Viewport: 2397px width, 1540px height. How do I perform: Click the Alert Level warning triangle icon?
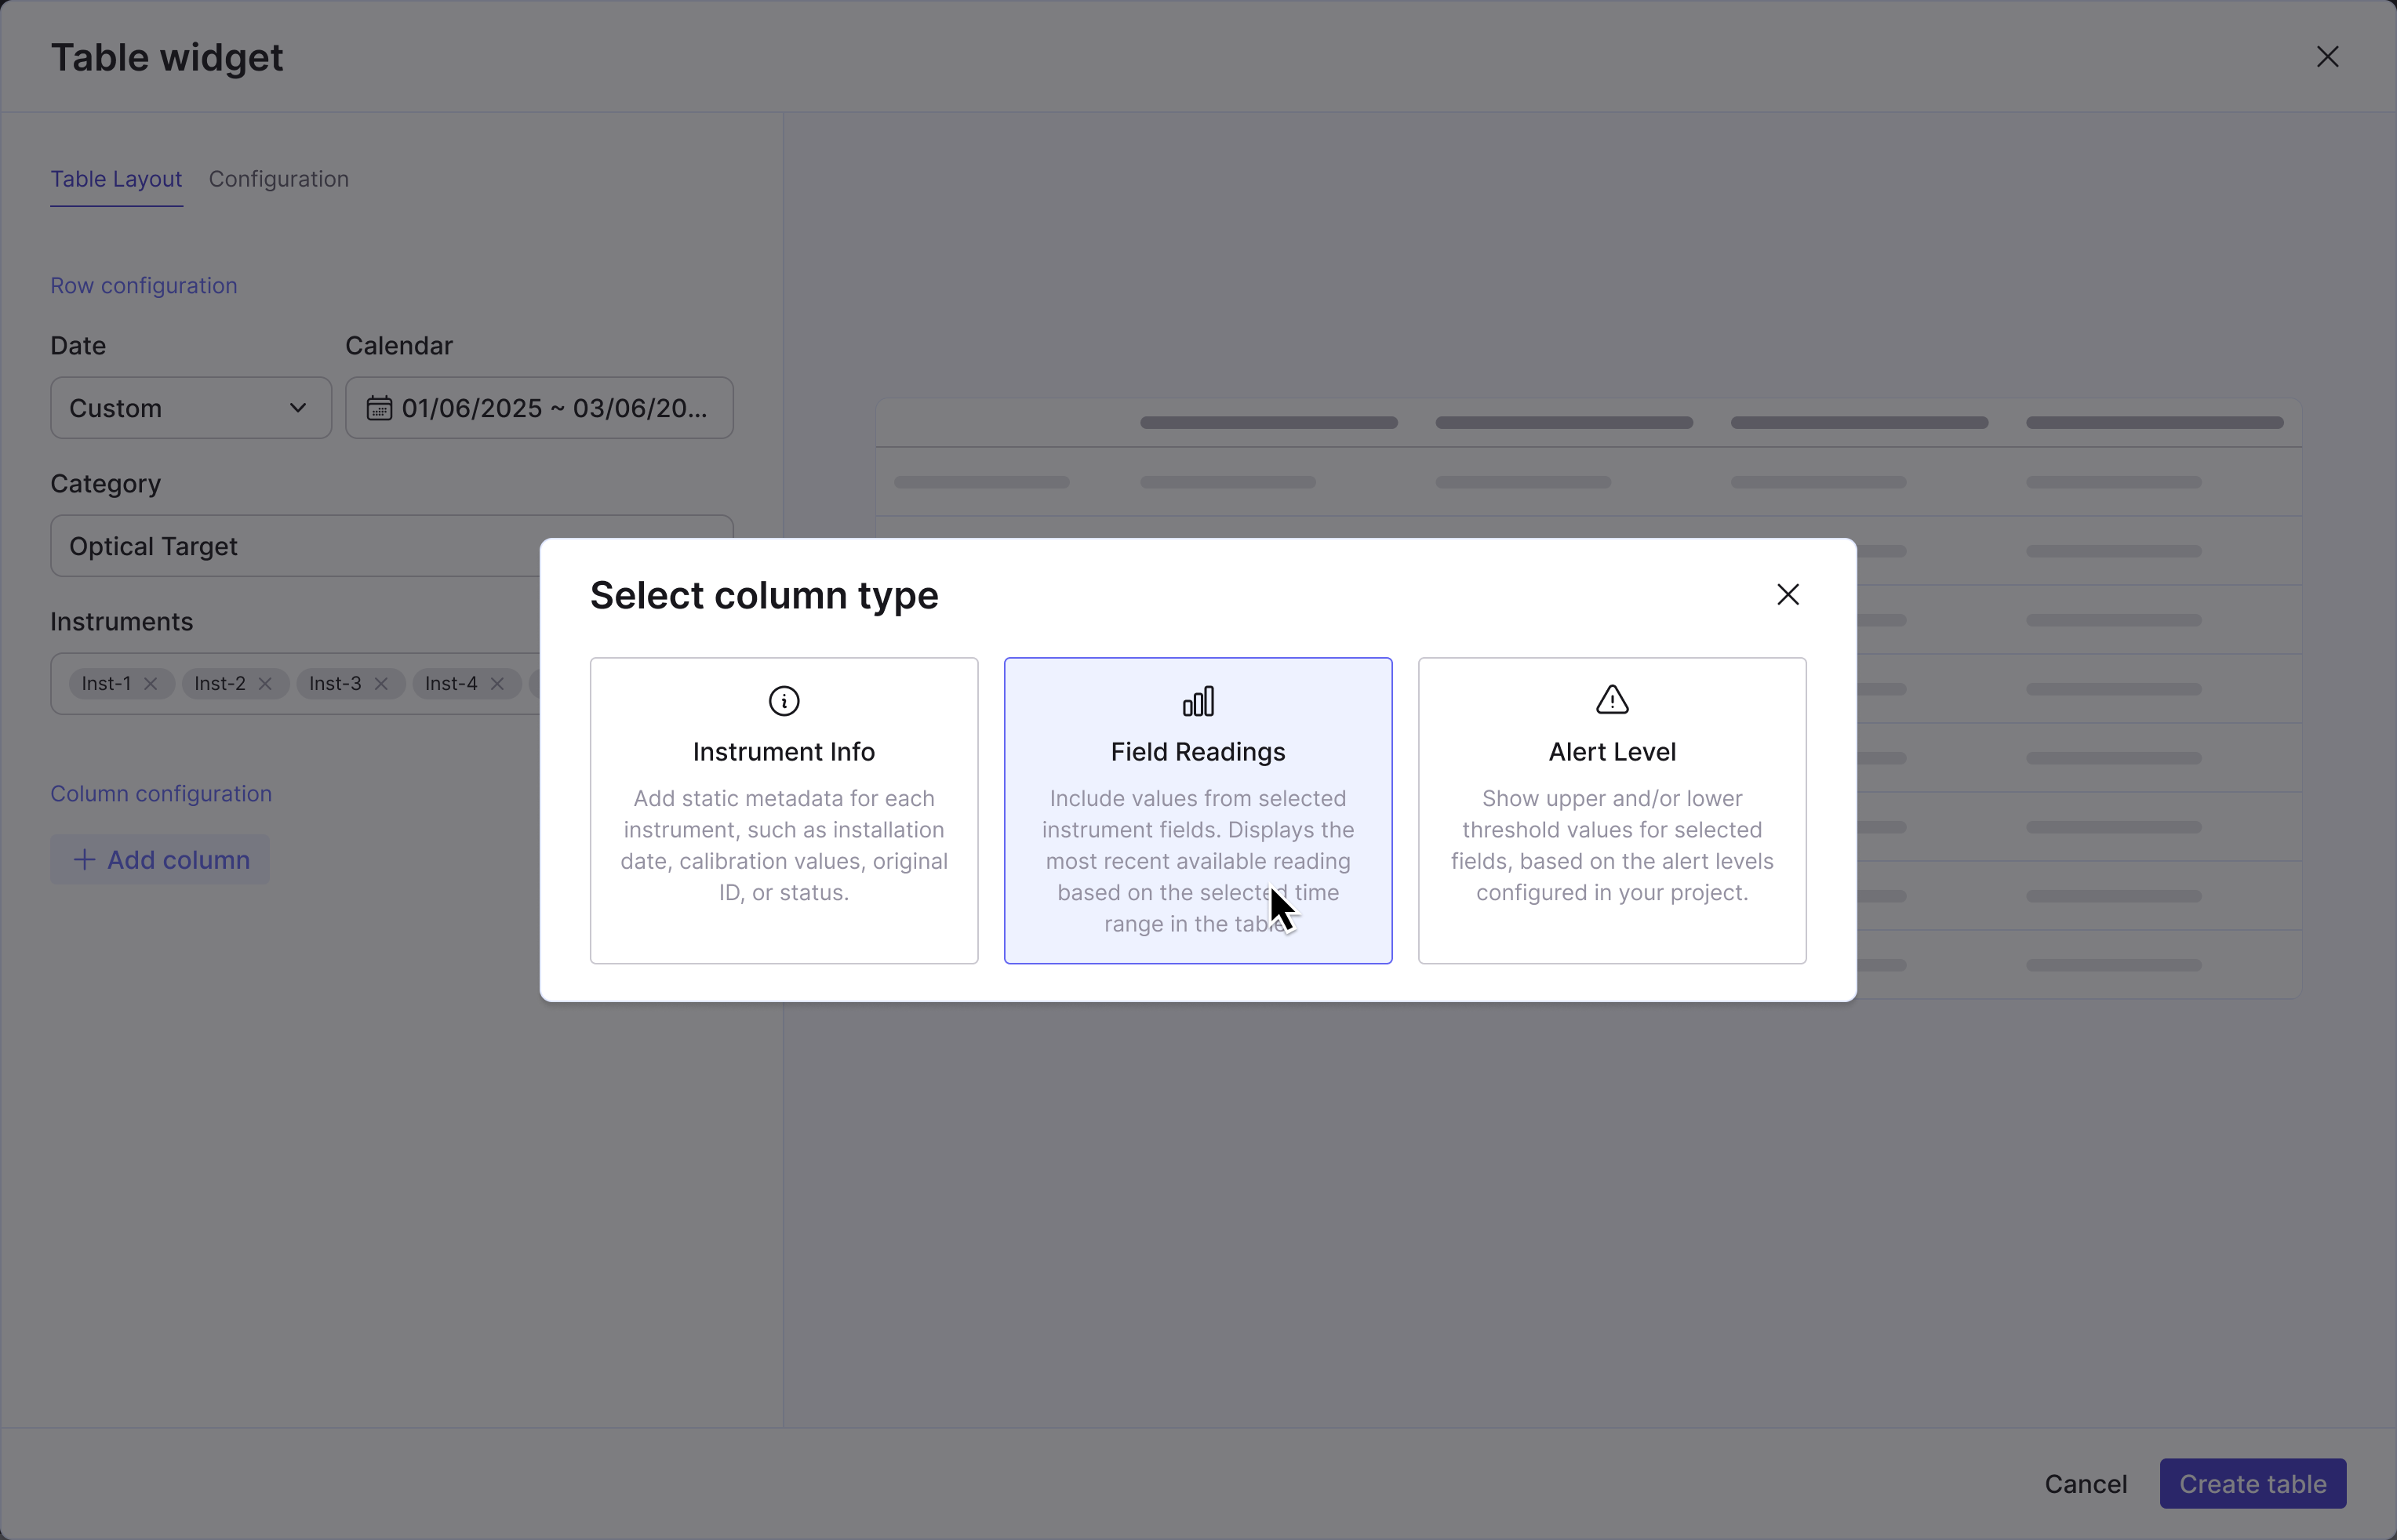coord(1612,700)
